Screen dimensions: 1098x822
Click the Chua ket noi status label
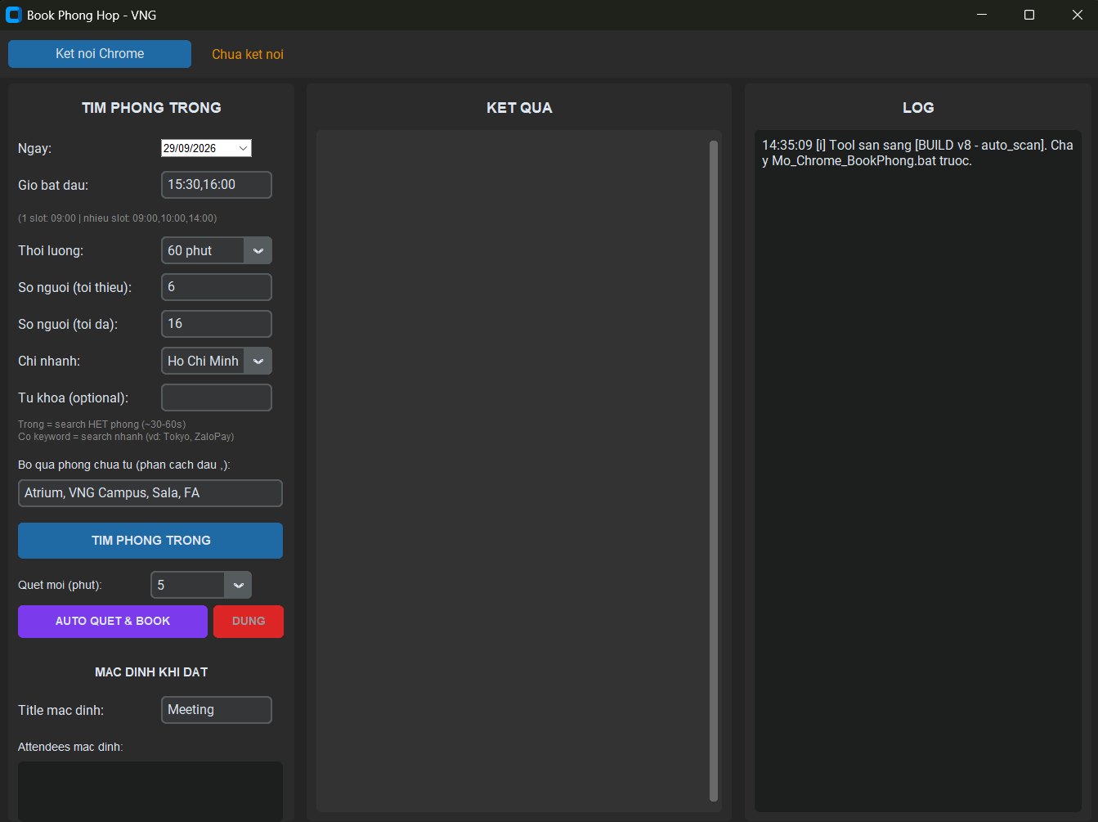click(x=248, y=54)
